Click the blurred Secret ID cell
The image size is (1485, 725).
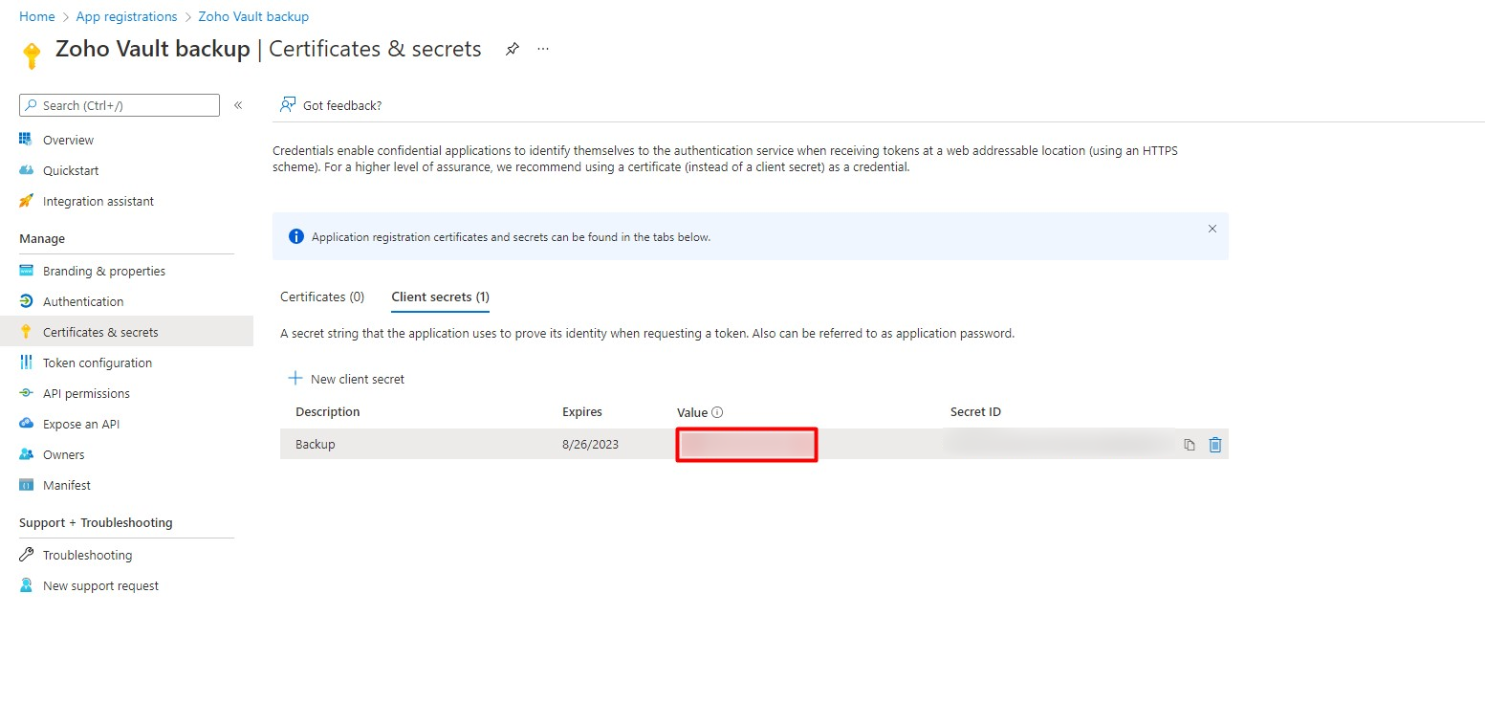(1059, 444)
